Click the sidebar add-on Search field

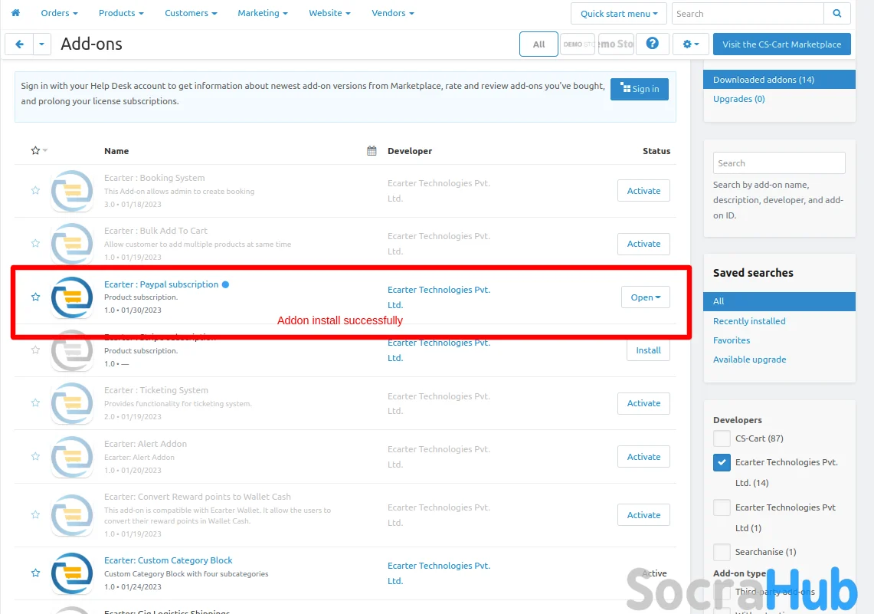[779, 163]
